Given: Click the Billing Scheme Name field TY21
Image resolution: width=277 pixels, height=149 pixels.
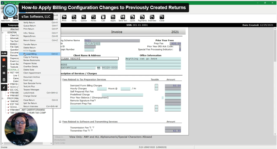Looking at the screenshot, I should click(x=112, y=41).
